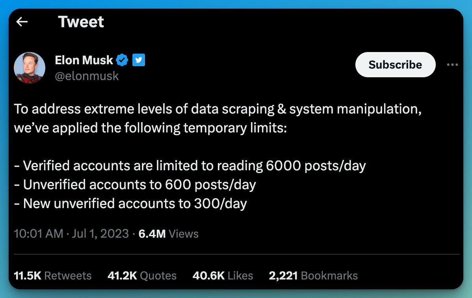Click the New unverified accounts line
Viewport: 472px width, 298px height.
pyautogui.click(x=130, y=204)
